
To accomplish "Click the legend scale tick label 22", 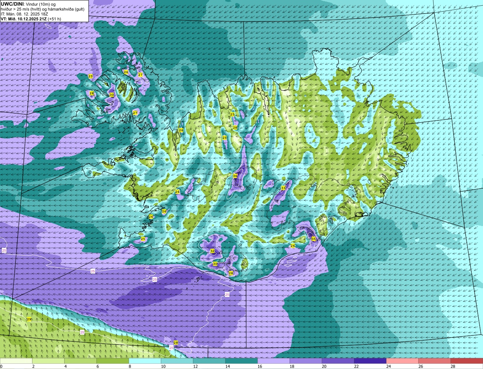I will point(356,366).
